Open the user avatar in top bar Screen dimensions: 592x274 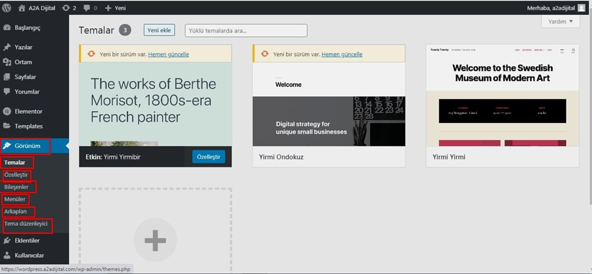[x=582, y=8]
